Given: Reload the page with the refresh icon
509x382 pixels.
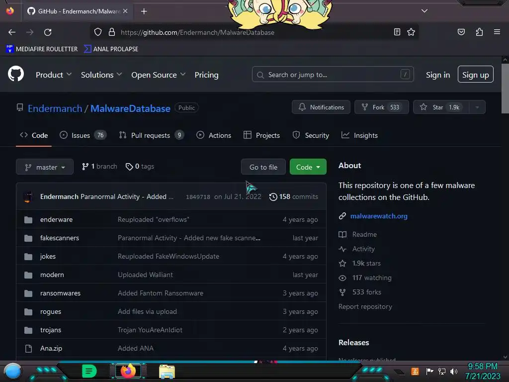Looking at the screenshot, I should click(48, 32).
